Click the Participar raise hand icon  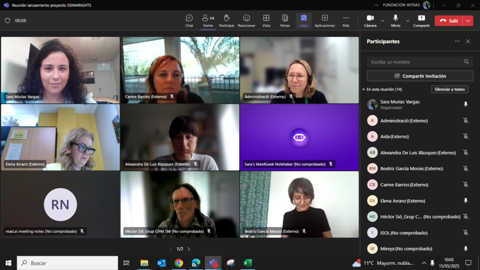pyautogui.click(x=226, y=20)
